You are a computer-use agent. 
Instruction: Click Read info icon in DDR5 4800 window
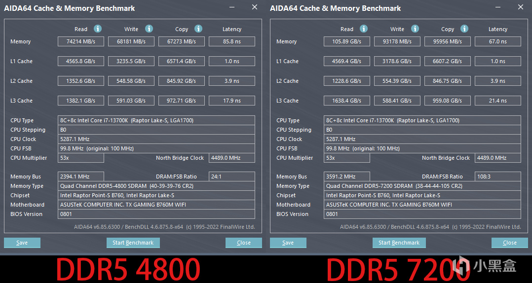pyautogui.click(x=98, y=29)
